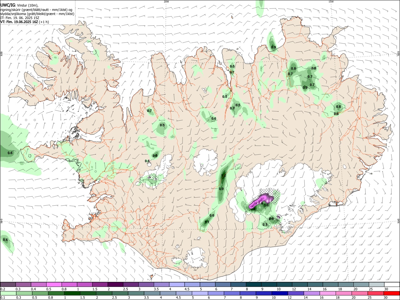The width and height of the screenshot is (400, 300).
Task: Click the red 30 mm rain legend swatch
Action: point(392,293)
